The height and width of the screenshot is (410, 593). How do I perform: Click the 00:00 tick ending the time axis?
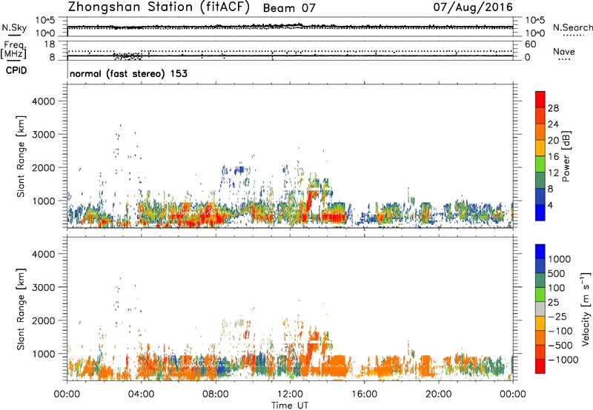513,394
